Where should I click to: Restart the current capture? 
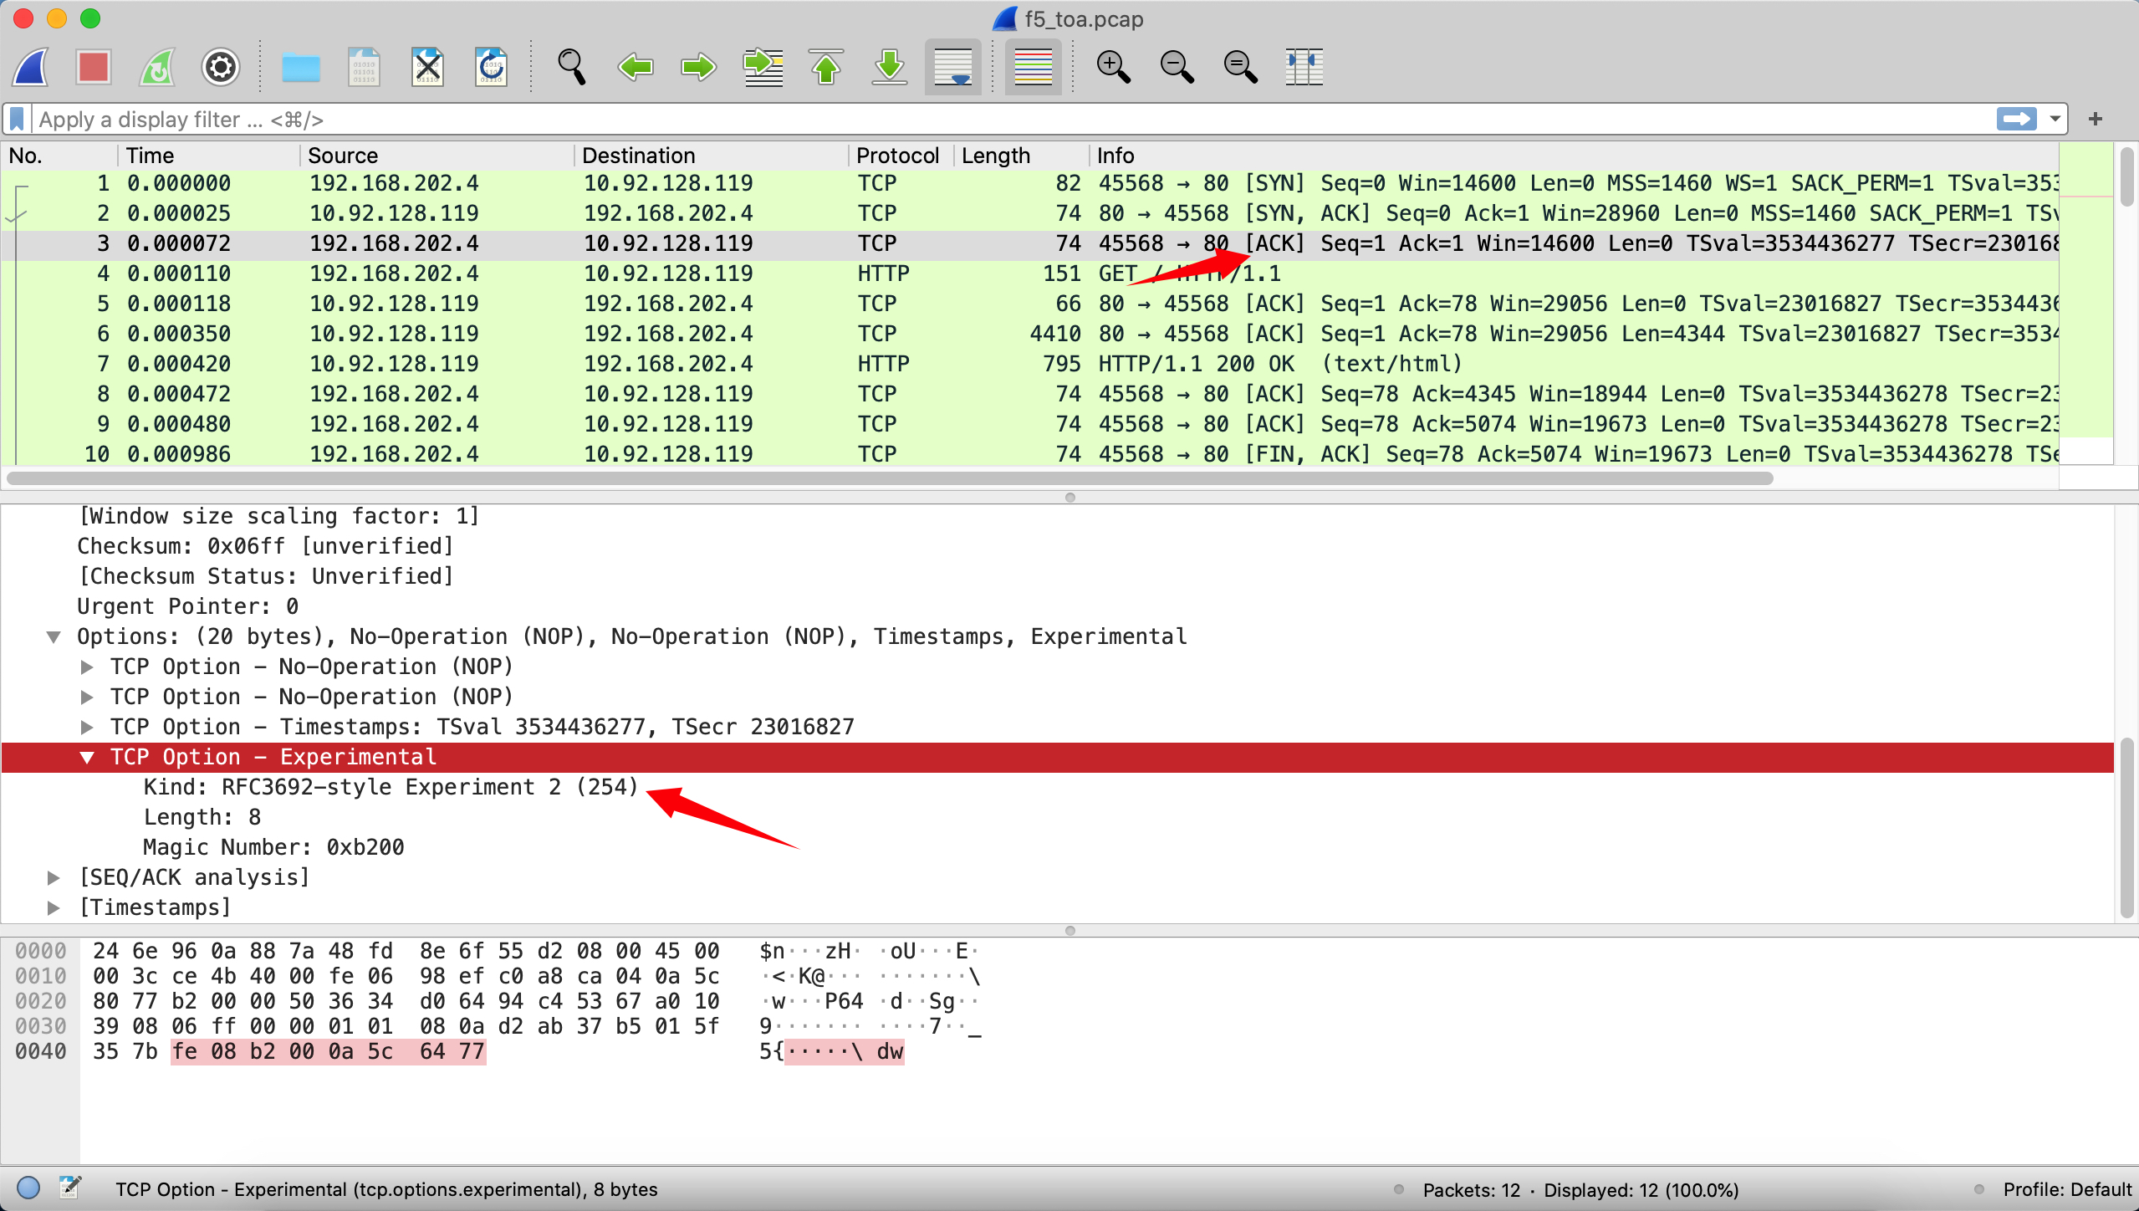[x=156, y=67]
